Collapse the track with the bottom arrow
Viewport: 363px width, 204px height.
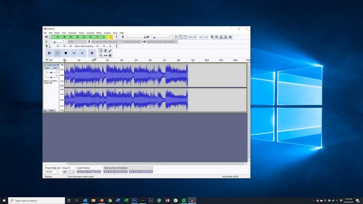tap(45, 110)
